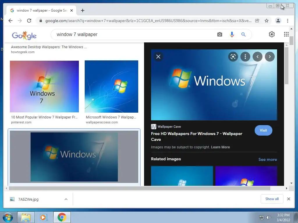Show previous image in preview
The width and height of the screenshot is (298, 223).
tap(258, 57)
